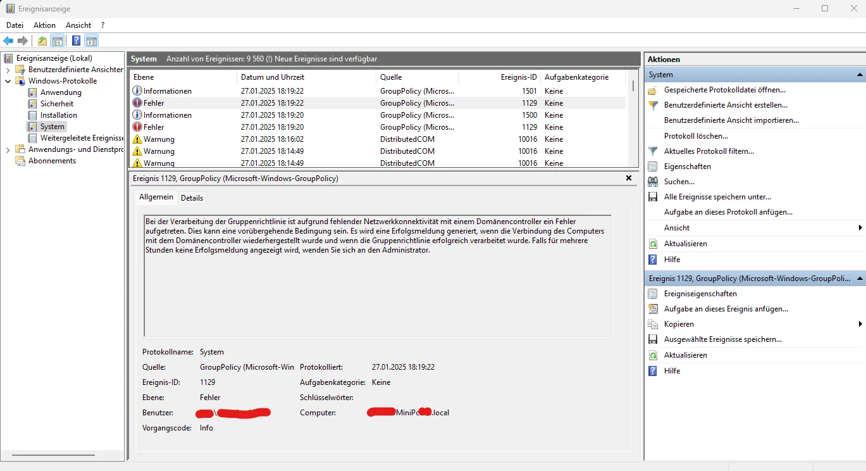Click the Eigenschaften icon in Aktionen pane
The width and height of the screenshot is (866, 471).
[653, 166]
